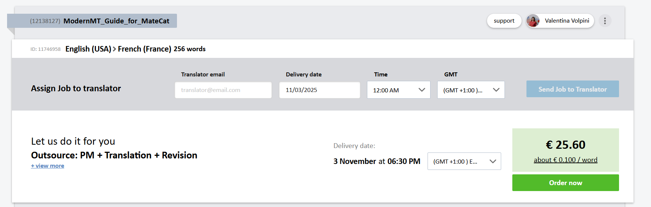Viewport: 651px width, 207px height.
Task: Focus the Translator email field
Action: [223, 90]
